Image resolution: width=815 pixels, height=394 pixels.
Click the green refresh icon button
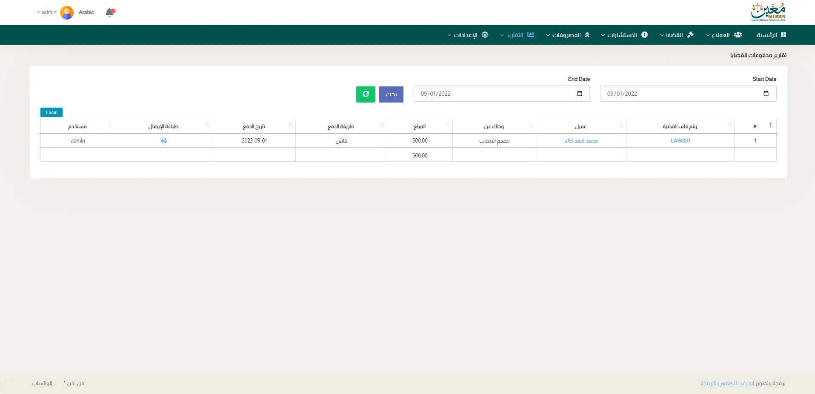pos(366,94)
